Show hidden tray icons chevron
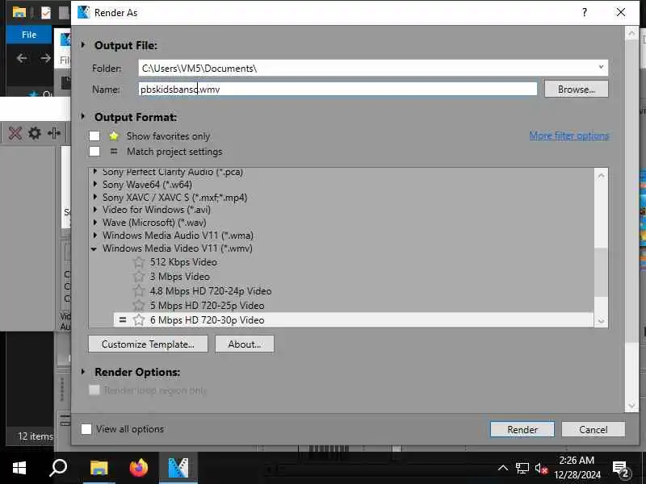 502,468
